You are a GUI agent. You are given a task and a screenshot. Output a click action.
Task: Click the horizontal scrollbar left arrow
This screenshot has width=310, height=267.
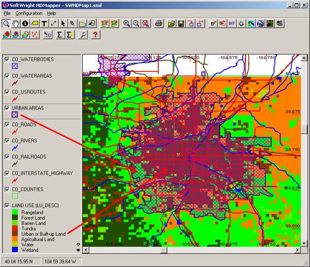pyautogui.click(x=86, y=250)
